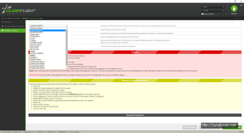Select ALIENFLIGHTF3 from board list
This screenshot has width=244, height=133.
click(x=48, y=32)
